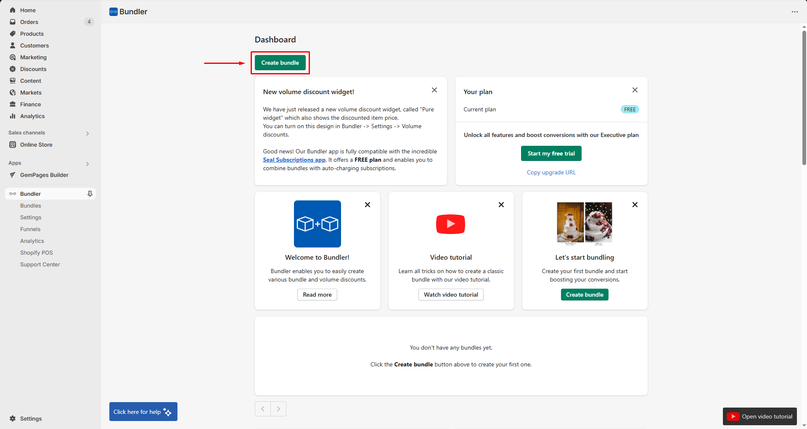Dismiss the New volume discount widget card
This screenshot has width=807, height=429.
[434, 90]
